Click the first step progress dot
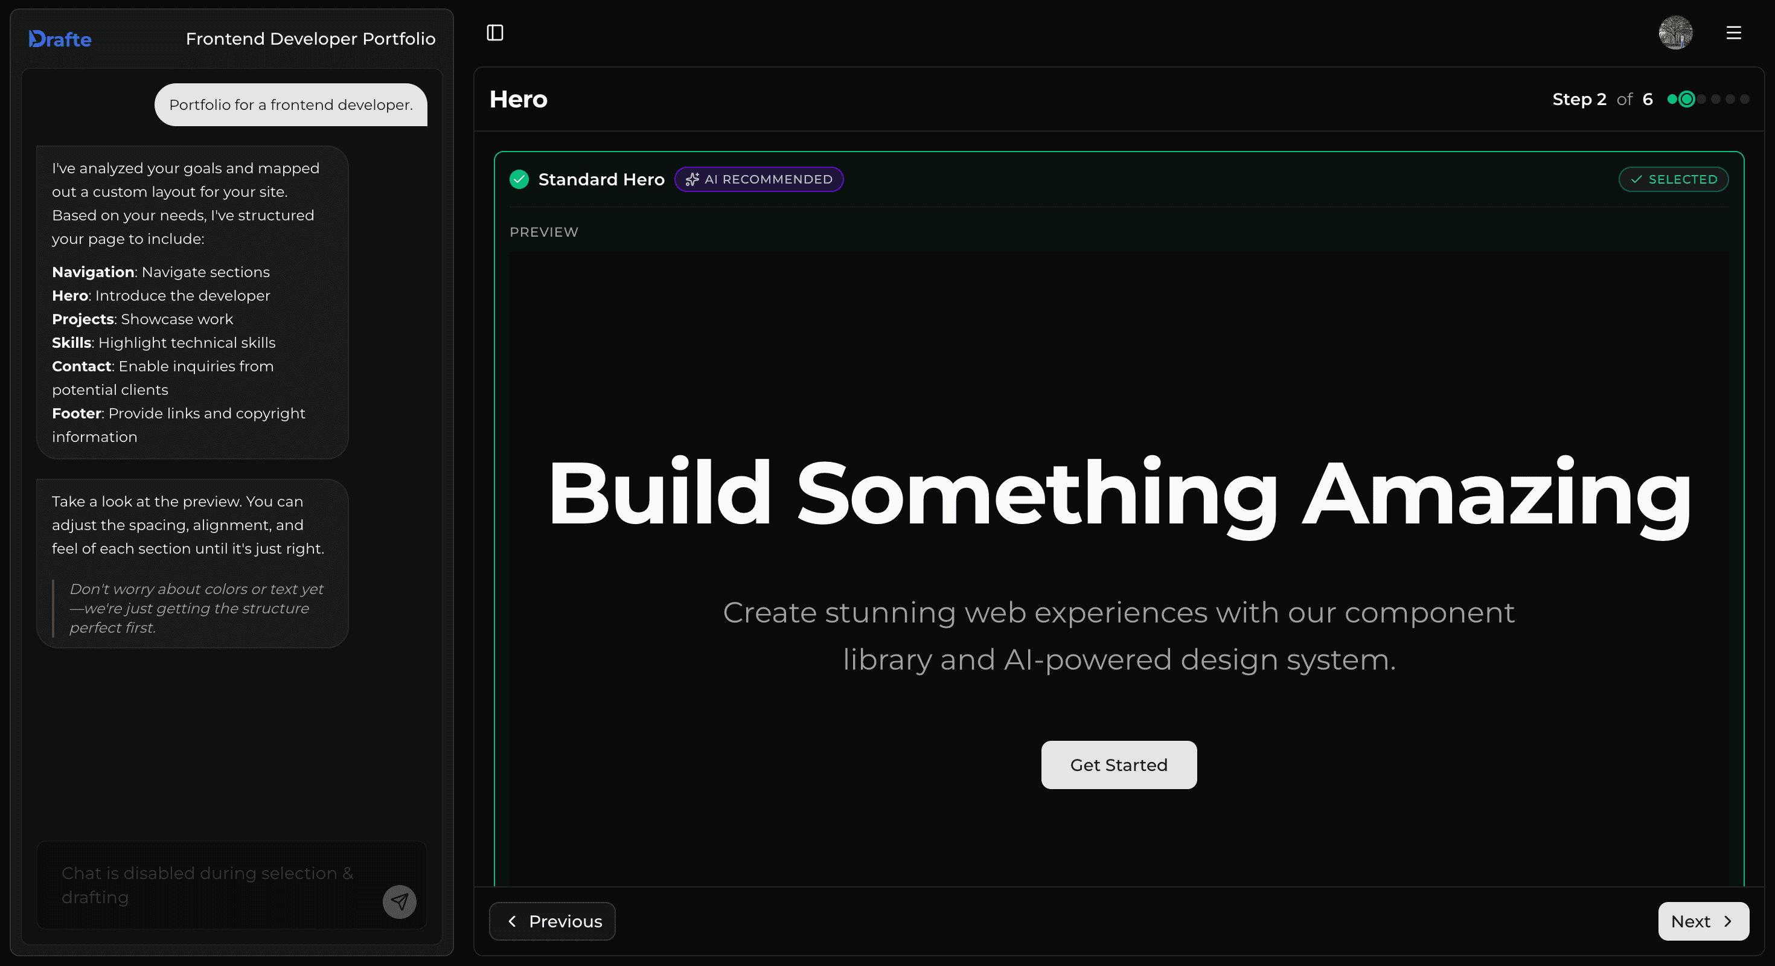The image size is (1775, 966). pyautogui.click(x=1672, y=99)
